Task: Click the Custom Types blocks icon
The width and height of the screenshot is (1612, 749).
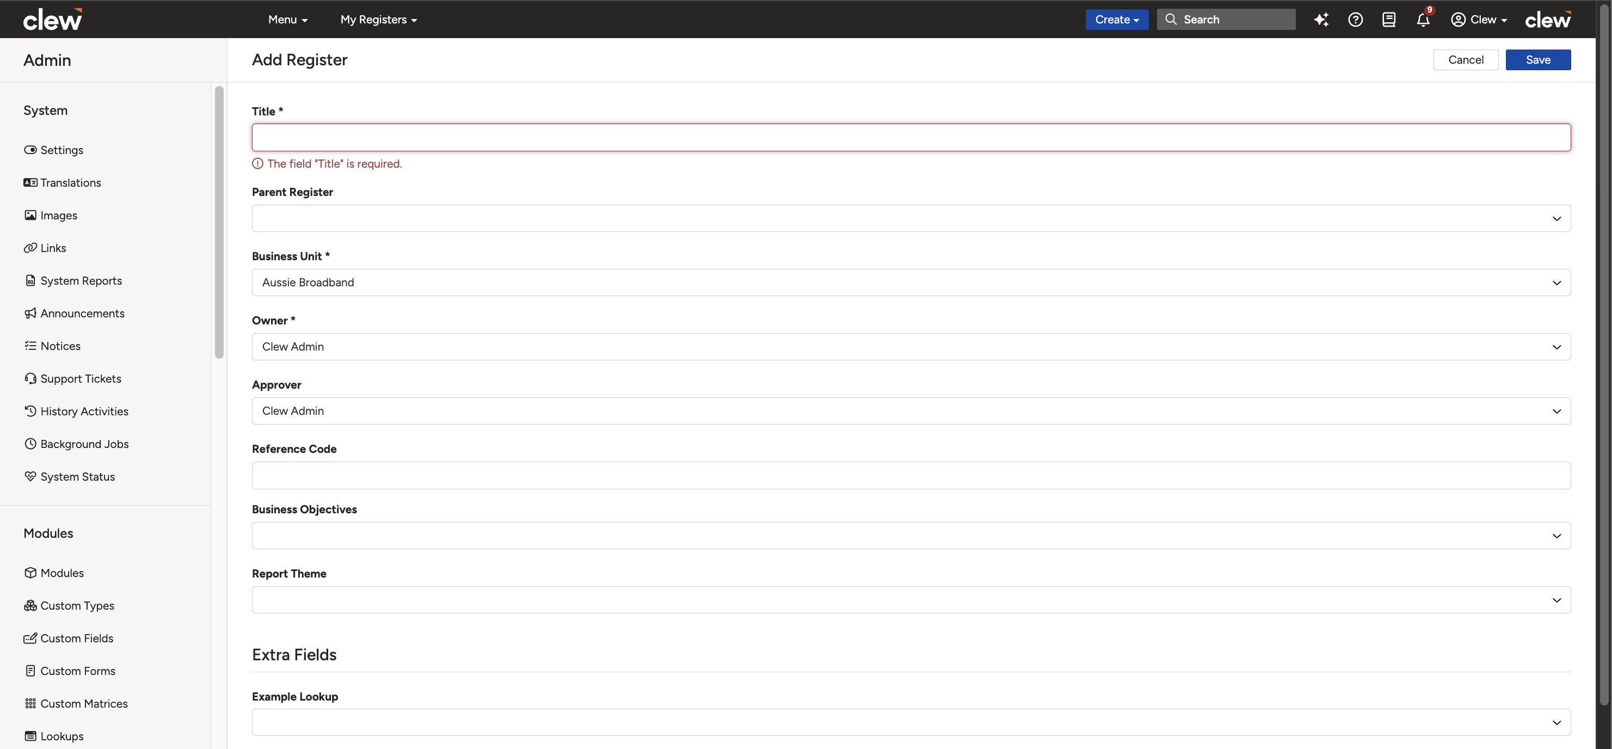Action: point(30,605)
